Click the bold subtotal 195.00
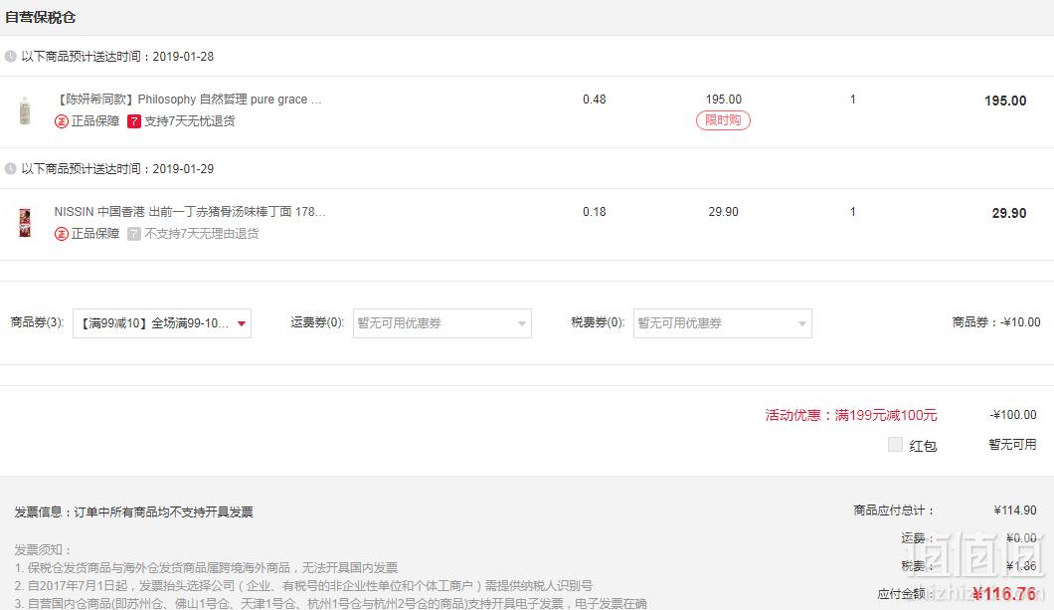Viewport: 1054px width, 610px height. pos(1005,101)
